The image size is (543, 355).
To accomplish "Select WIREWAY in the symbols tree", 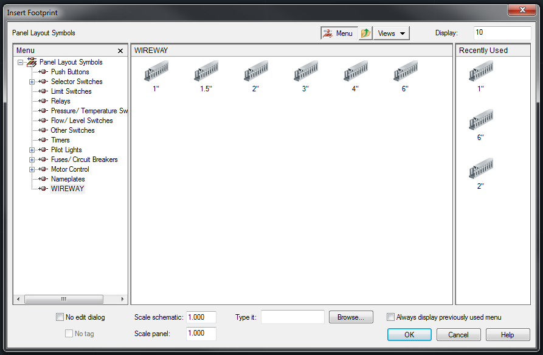I will pos(67,188).
